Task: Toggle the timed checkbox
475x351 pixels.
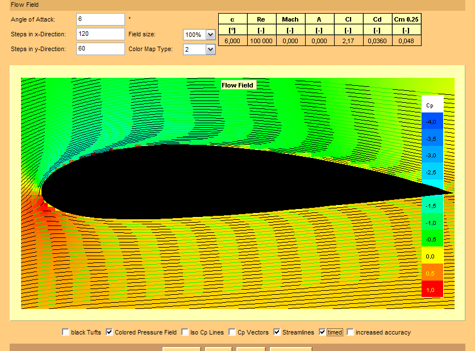Action: tap(323, 332)
